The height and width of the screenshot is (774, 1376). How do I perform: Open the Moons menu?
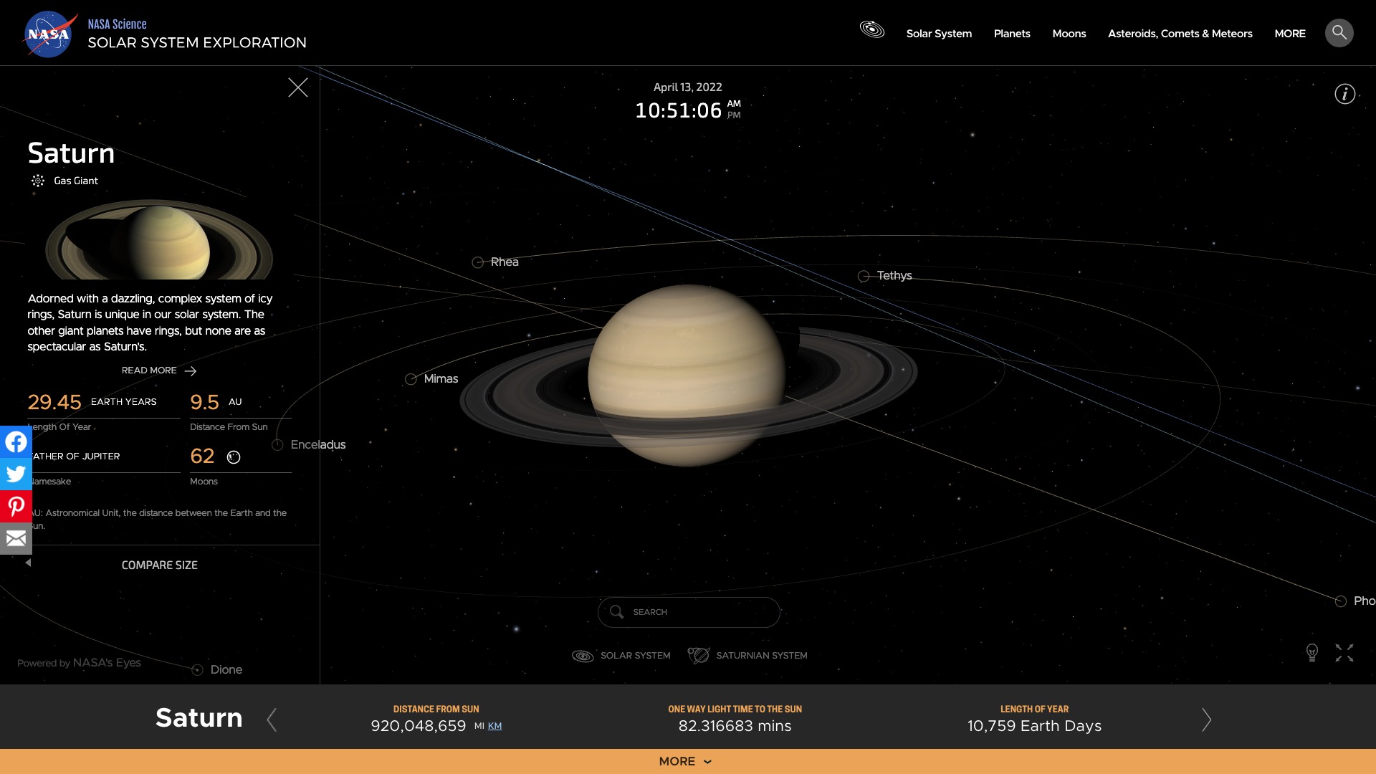(1069, 34)
